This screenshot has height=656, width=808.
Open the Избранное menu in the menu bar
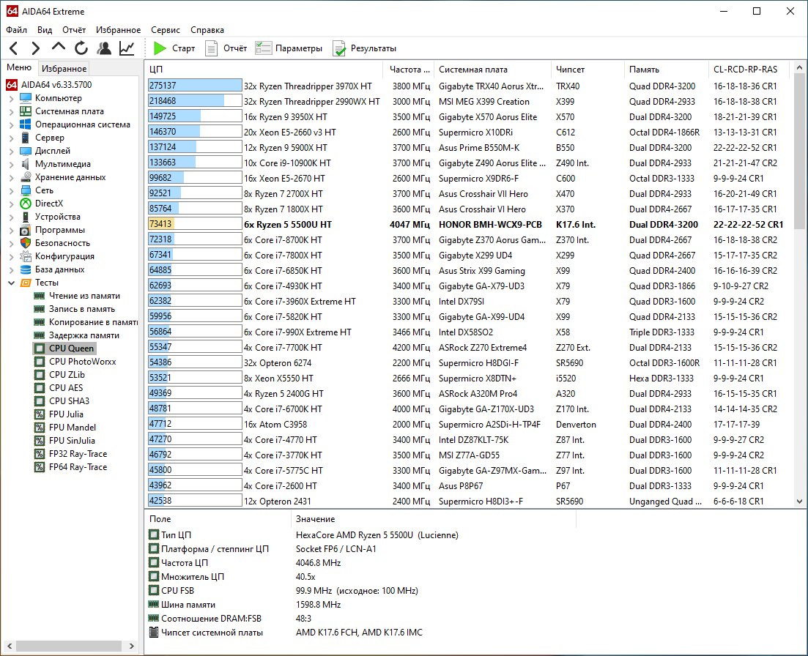pyautogui.click(x=118, y=30)
